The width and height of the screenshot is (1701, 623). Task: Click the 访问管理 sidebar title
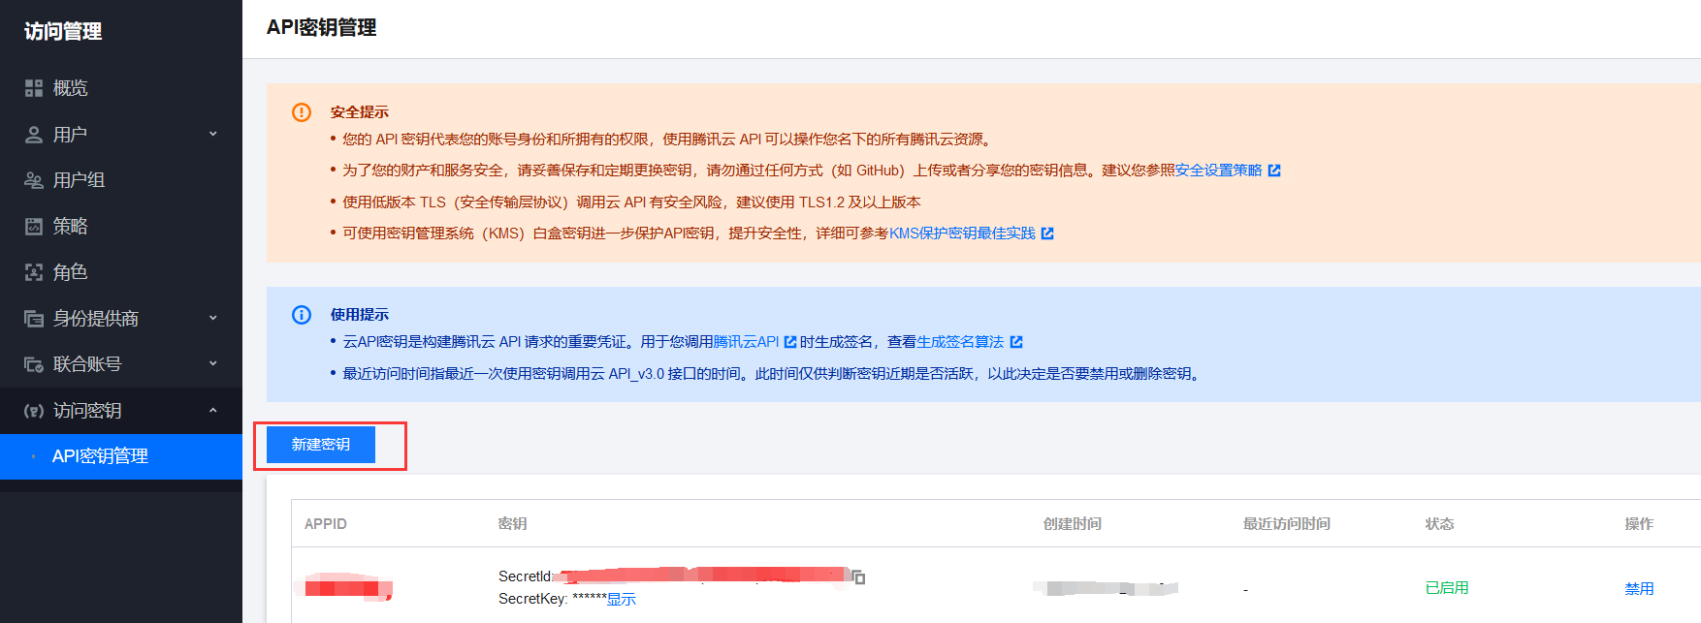click(63, 32)
